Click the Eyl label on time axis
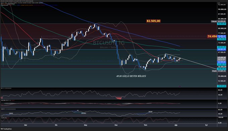Screen dimensions: 228x131 (x=206, y=125)
